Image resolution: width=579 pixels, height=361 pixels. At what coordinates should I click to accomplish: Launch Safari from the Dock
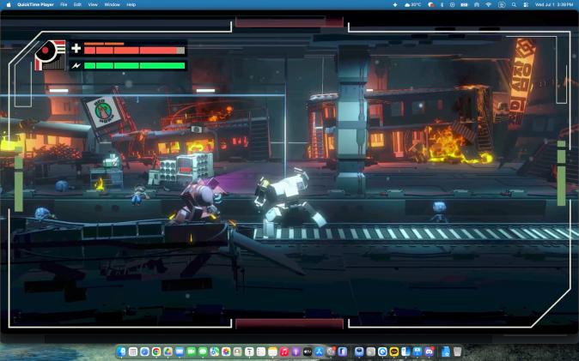click(x=144, y=352)
